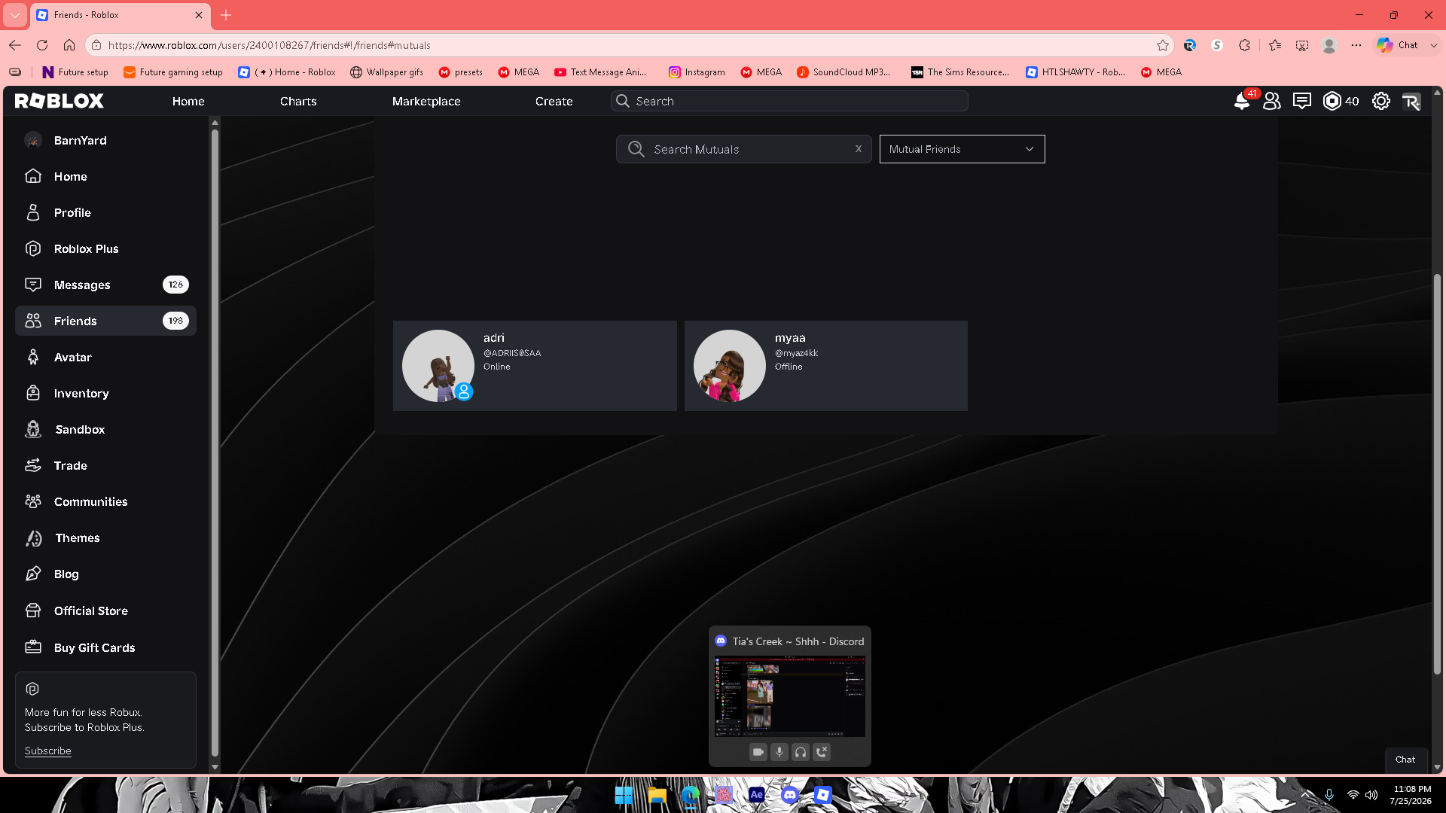Open File Explorer from taskbar
The height and width of the screenshot is (813, 1446).
[657, 795]
